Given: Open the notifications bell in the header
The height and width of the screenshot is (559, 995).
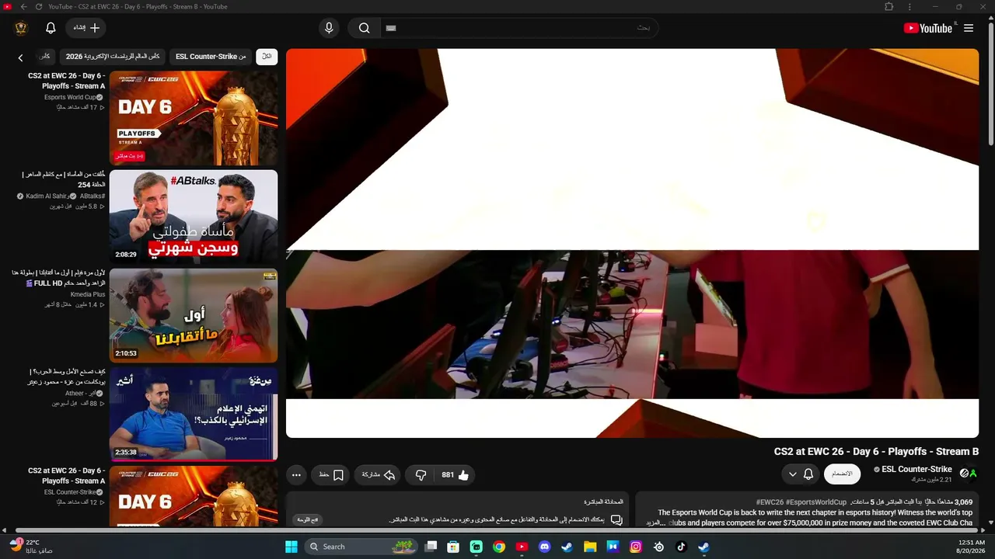Looking at the screenshot, I should (x=51, y=28).
